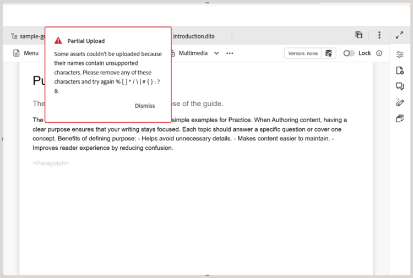413x278 pixels.
Task: Open the file properties panel icon
Action: [x=400, y=70]
